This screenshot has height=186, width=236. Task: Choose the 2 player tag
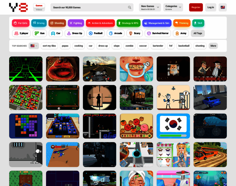click(x=21, y=33)
